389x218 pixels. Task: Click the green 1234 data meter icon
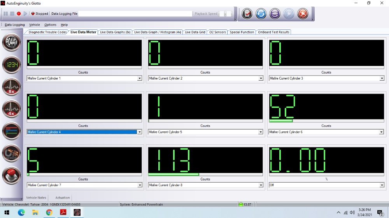12,65
